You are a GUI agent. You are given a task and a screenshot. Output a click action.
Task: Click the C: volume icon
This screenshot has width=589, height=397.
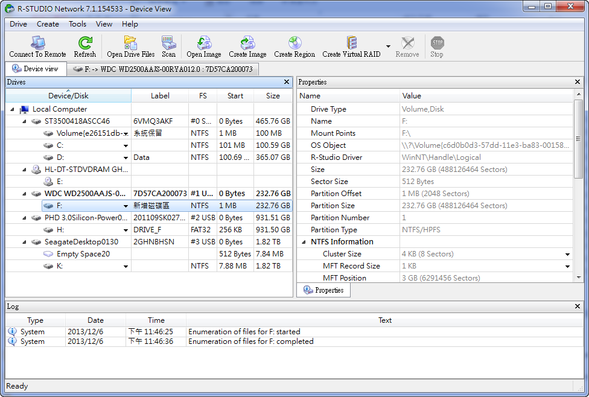[x=48, y=145]
